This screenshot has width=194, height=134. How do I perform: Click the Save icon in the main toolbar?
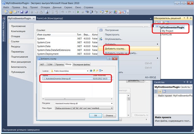21,12
